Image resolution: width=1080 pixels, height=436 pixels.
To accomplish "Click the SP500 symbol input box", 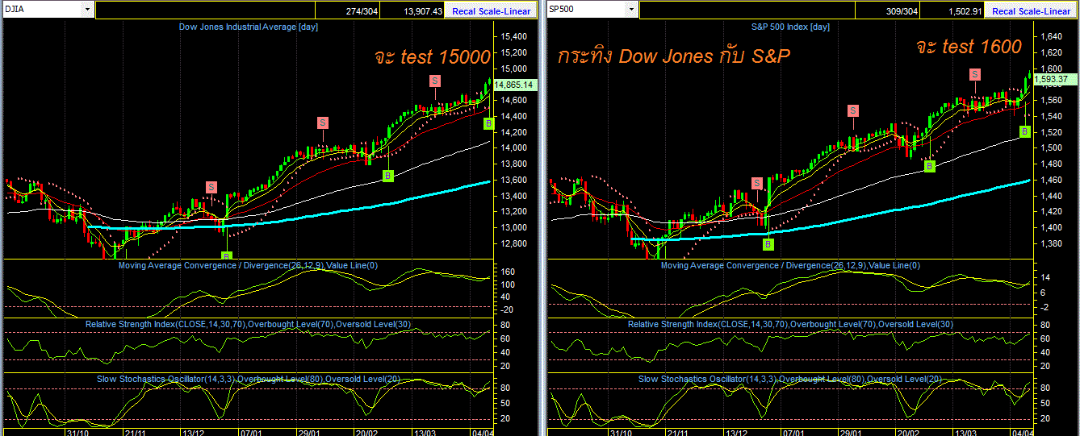I will 586,10.
